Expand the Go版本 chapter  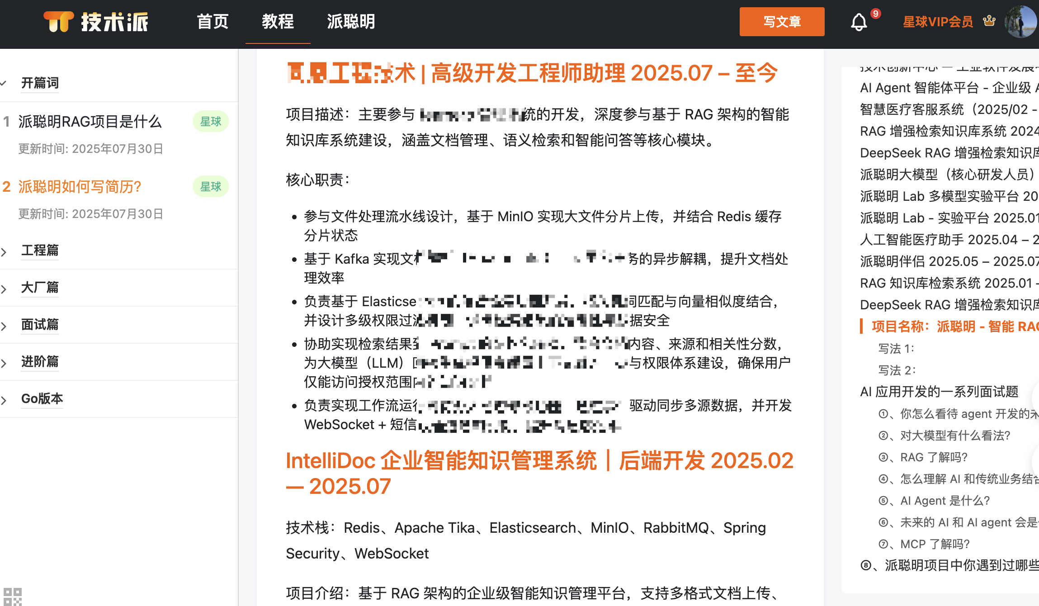[42, 398]
